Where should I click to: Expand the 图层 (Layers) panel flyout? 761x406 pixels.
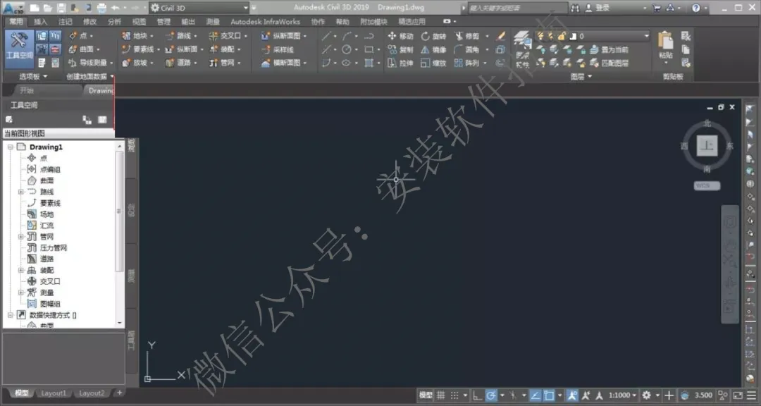click(x=581, y=76)
